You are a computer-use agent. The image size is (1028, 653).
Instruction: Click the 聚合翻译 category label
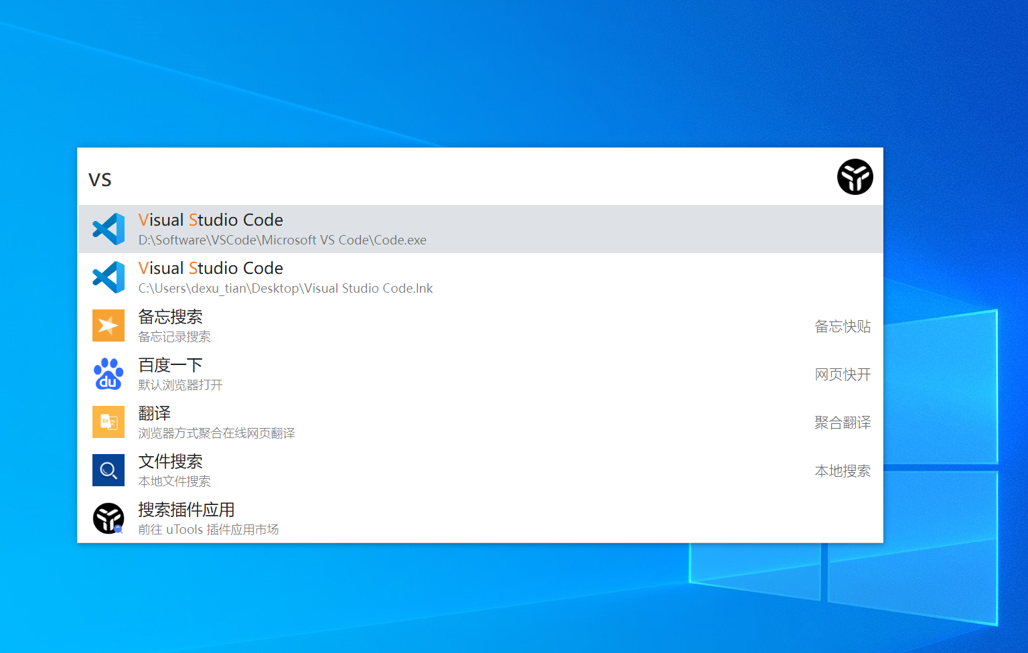842,423
